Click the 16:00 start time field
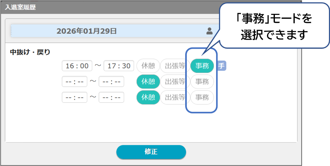330x166 pixels. click(77, 66)
